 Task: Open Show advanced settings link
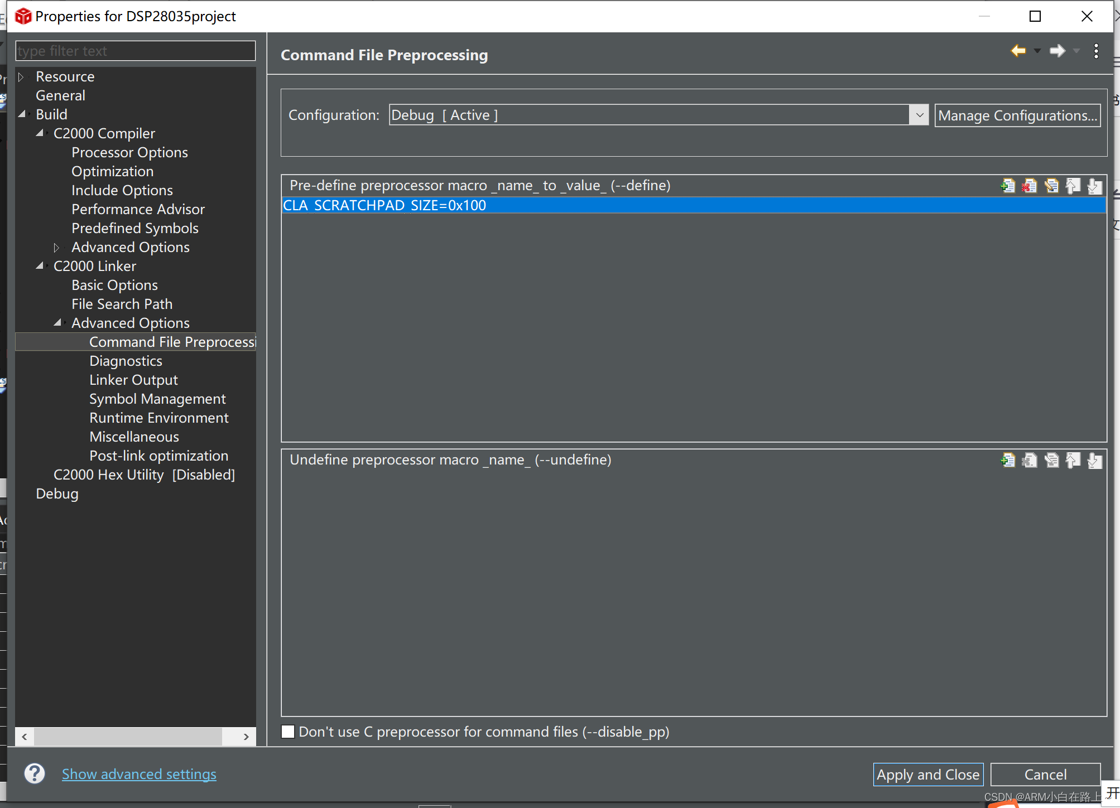coord(139,774)
